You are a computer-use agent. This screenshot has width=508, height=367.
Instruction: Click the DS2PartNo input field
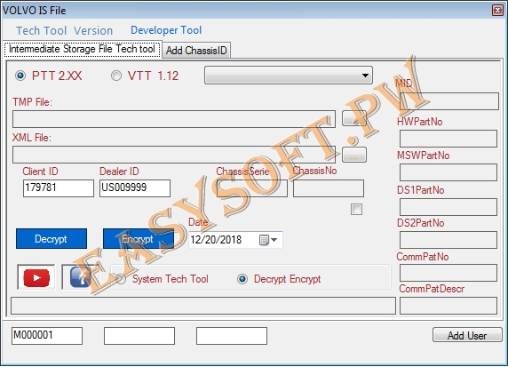[x=448, y=240]
